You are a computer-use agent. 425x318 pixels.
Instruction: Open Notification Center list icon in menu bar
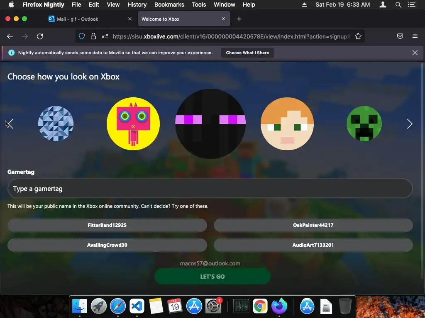(x=412, y=5)
